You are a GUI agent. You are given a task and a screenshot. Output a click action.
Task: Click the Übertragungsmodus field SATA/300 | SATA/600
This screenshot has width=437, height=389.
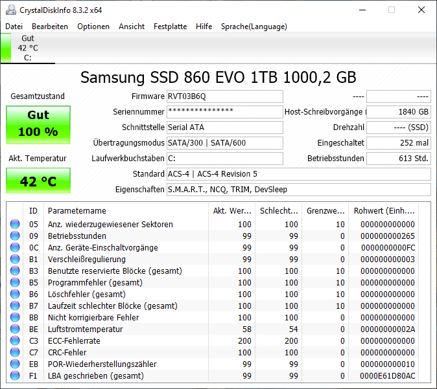(x=225, y=143)
